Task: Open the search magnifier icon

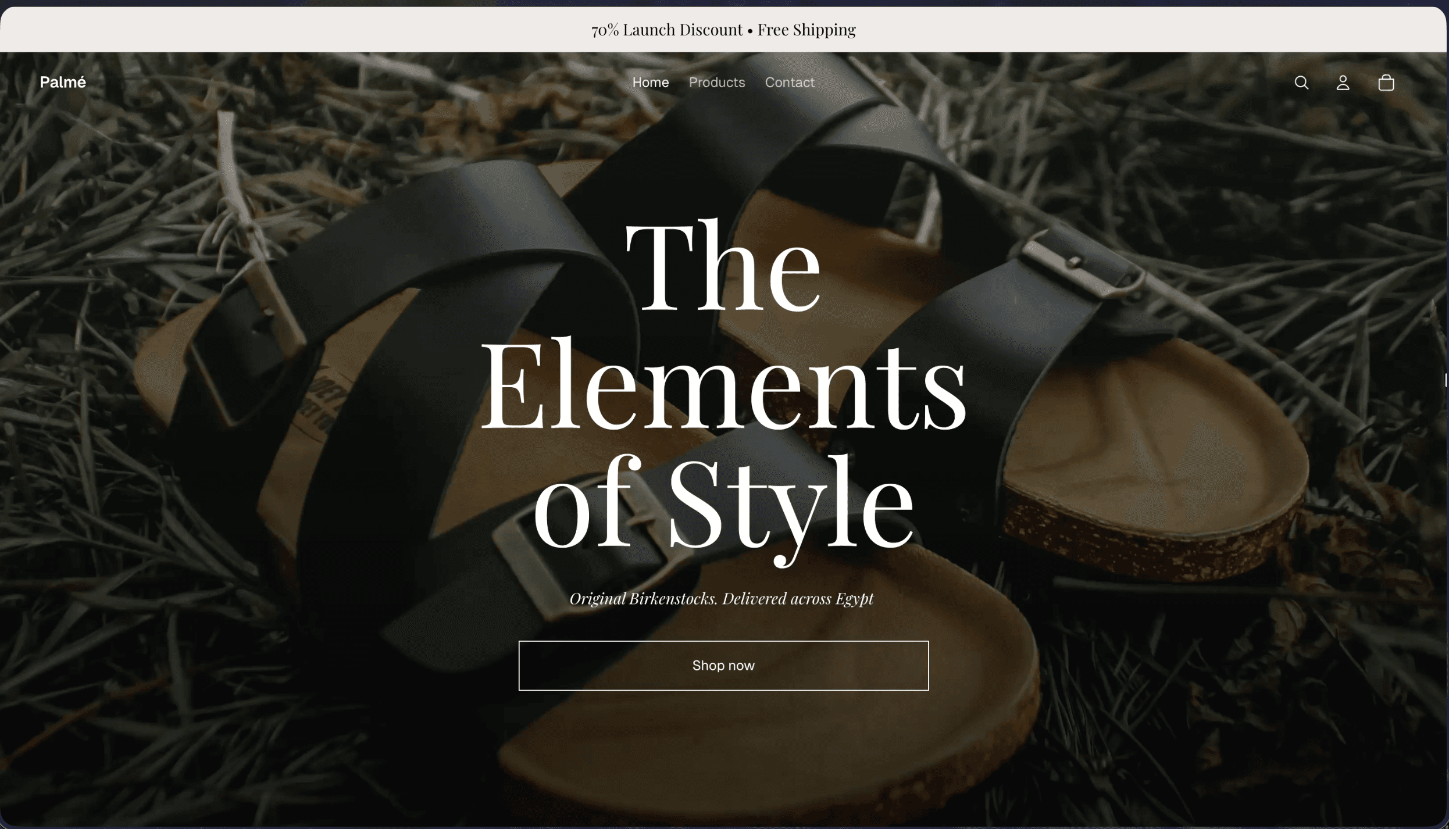Action: (1301, 83)
